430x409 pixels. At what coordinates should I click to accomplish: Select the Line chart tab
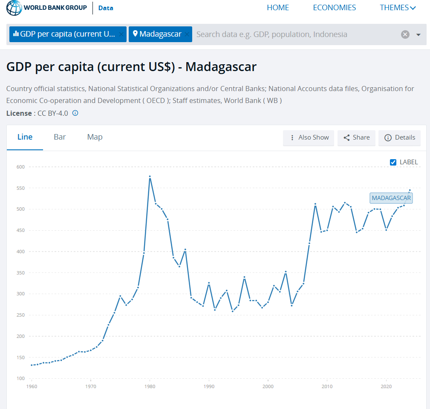25,137
